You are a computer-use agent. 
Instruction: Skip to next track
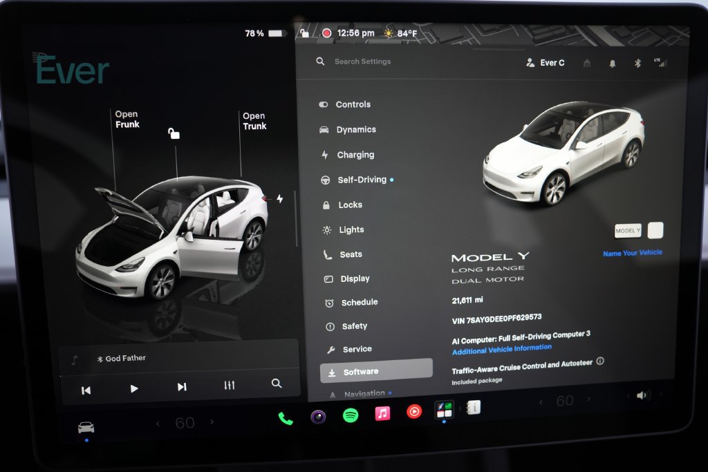click(182, 387)
